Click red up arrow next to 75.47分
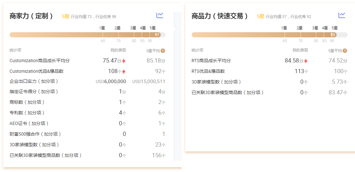Screen dimensions: 355x172 (x=124, y=61)
